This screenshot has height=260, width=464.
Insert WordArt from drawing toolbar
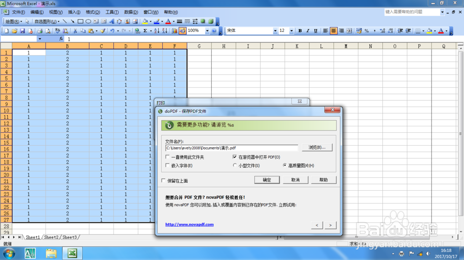[111, 22]
